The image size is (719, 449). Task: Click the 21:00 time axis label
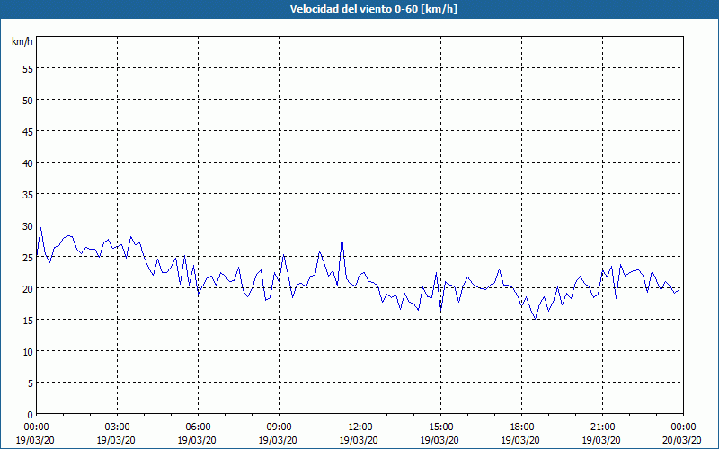[x=602, y=427]
